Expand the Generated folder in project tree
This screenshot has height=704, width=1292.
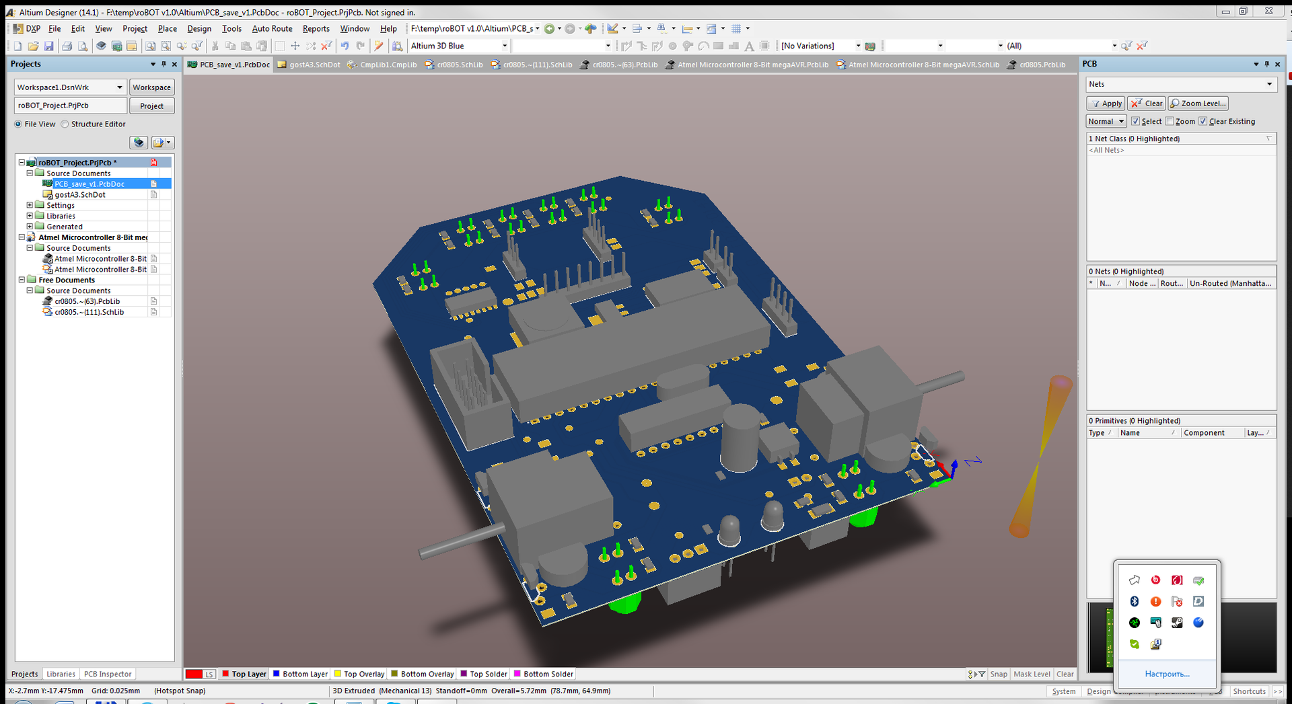pos(30,227)
